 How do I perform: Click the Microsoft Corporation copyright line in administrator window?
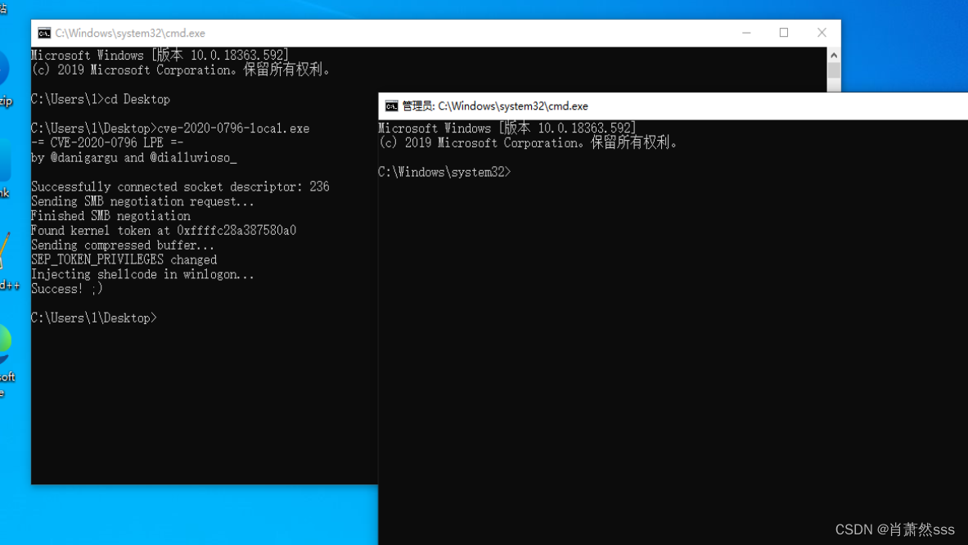(529, 142)
